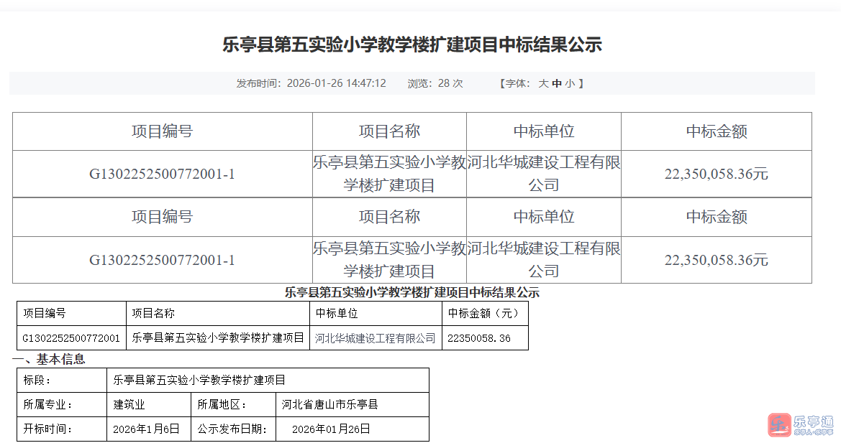Screen dimensions: 841x443
Task: Set font size to 大 (large)
Action: 544,83
